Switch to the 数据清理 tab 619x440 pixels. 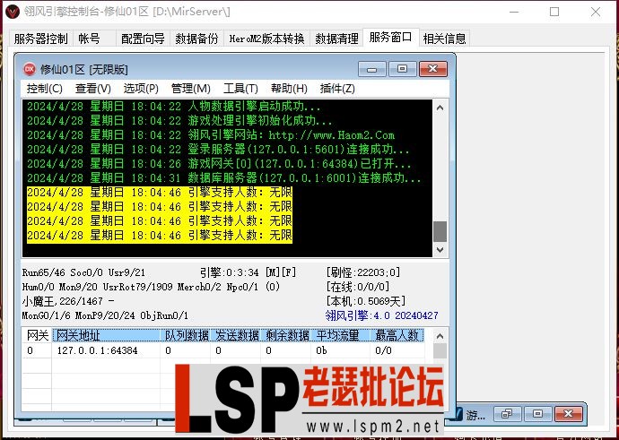336,39
